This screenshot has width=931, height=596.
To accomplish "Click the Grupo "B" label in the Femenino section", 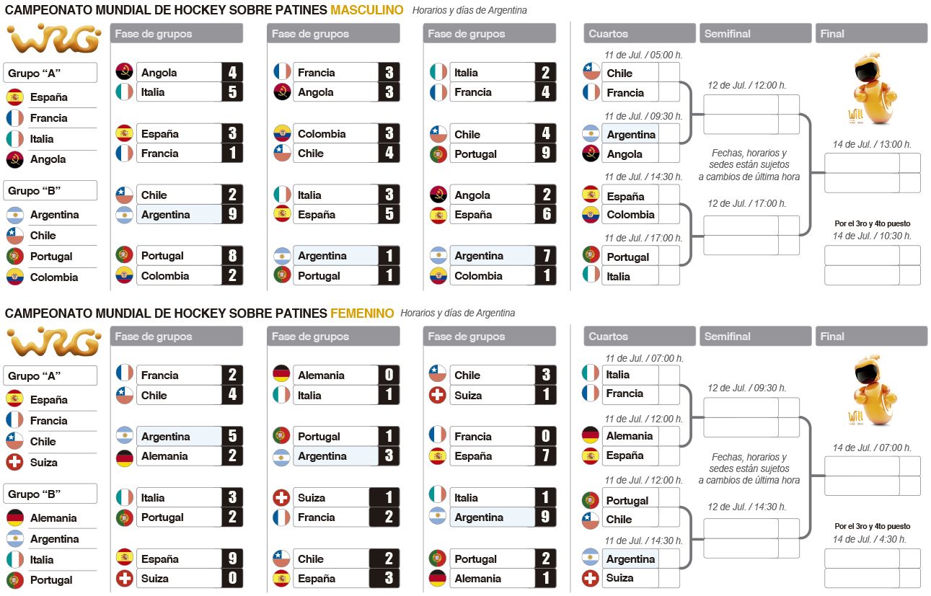I will [x=51, y=494].
